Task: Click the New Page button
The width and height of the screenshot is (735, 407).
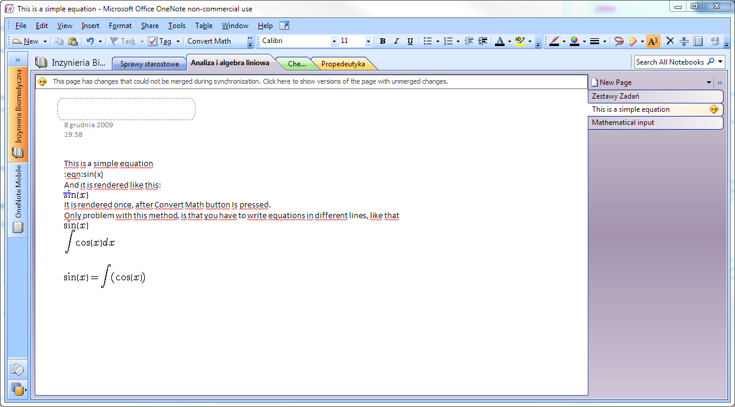Action: coord(616,82)
